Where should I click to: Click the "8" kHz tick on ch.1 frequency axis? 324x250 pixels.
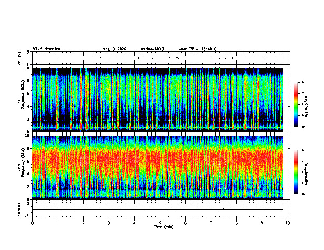pyautogui.click(x=29, y=81)
